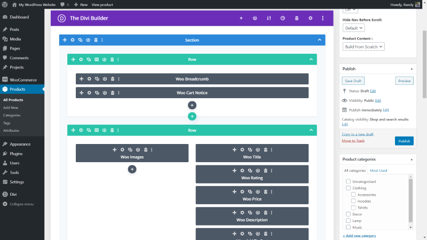Image resolution: width=427 pixels, height=240 pixels.
Task: Disable the Section with its power icon
Action: coord(88,40)
